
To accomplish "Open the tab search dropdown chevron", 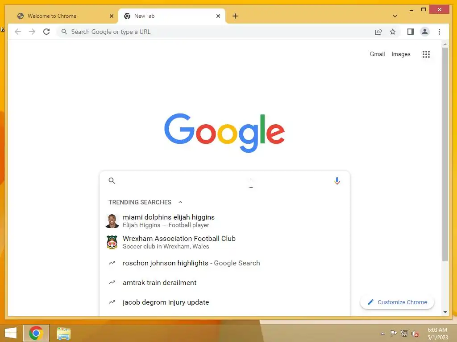I will pos(395,16).
